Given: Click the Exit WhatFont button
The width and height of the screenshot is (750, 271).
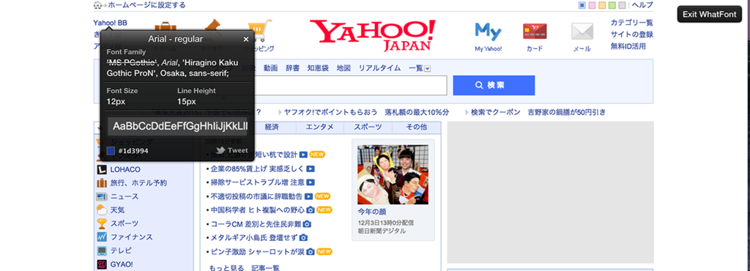Looking at the screenshot, I should pyautogui.click(x=709, y=15).
